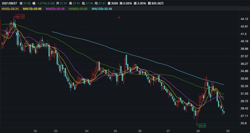This screenshot has height=133, width=250.
Task: Select the MA(5)=28.34 indicator label
Action: click(10, 9)
